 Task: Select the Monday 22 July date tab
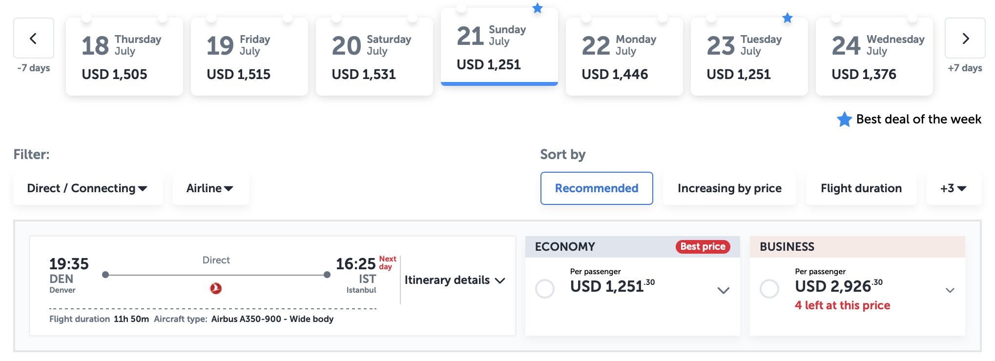click(624, 57)
